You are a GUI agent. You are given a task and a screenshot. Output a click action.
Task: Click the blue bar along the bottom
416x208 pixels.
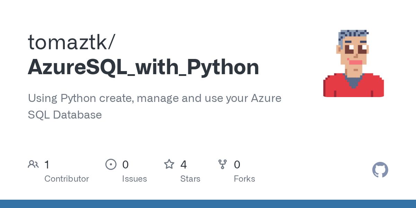[208, 204]
